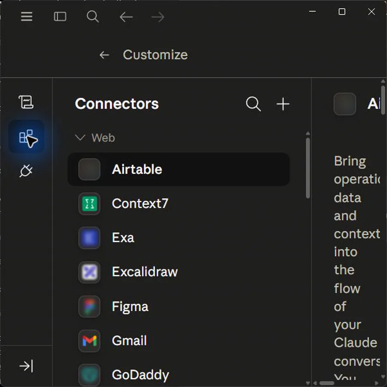Image resolution: width=387 pixels, height=387 pixels.
Task: Click the Exa blue icon
Action: [89, 238]
